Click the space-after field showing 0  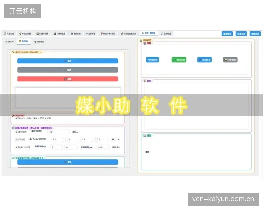click(71, 147)
